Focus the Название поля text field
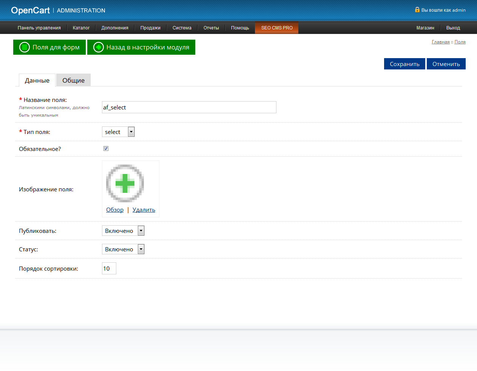 [x=189, y=107]
